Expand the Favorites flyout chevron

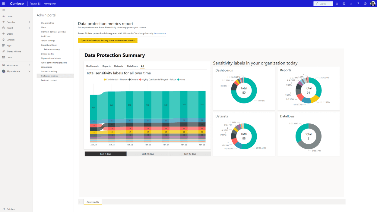point(29,22)
